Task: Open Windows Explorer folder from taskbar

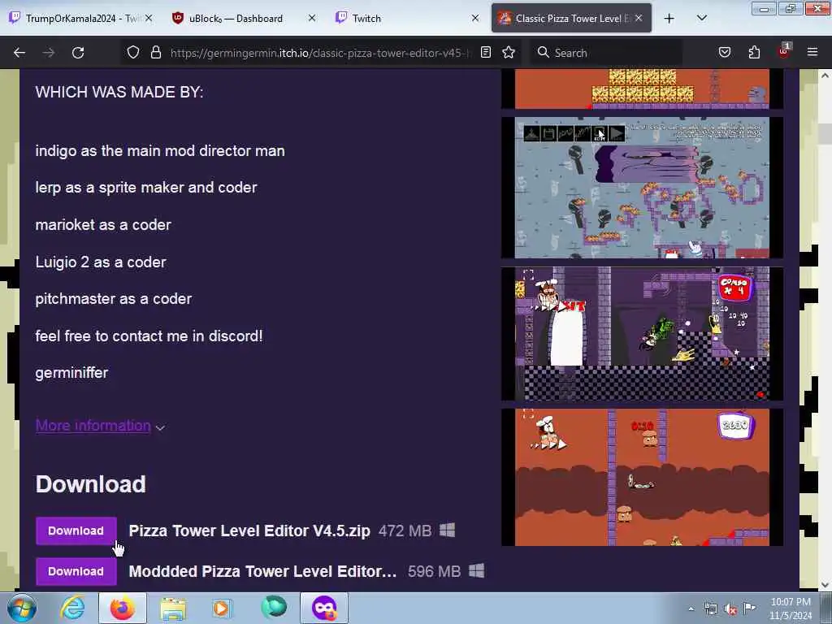Action: click(173, 608)
